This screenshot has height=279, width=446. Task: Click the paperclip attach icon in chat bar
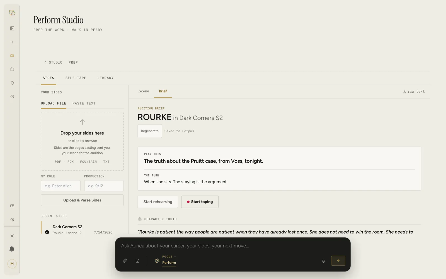125,261
